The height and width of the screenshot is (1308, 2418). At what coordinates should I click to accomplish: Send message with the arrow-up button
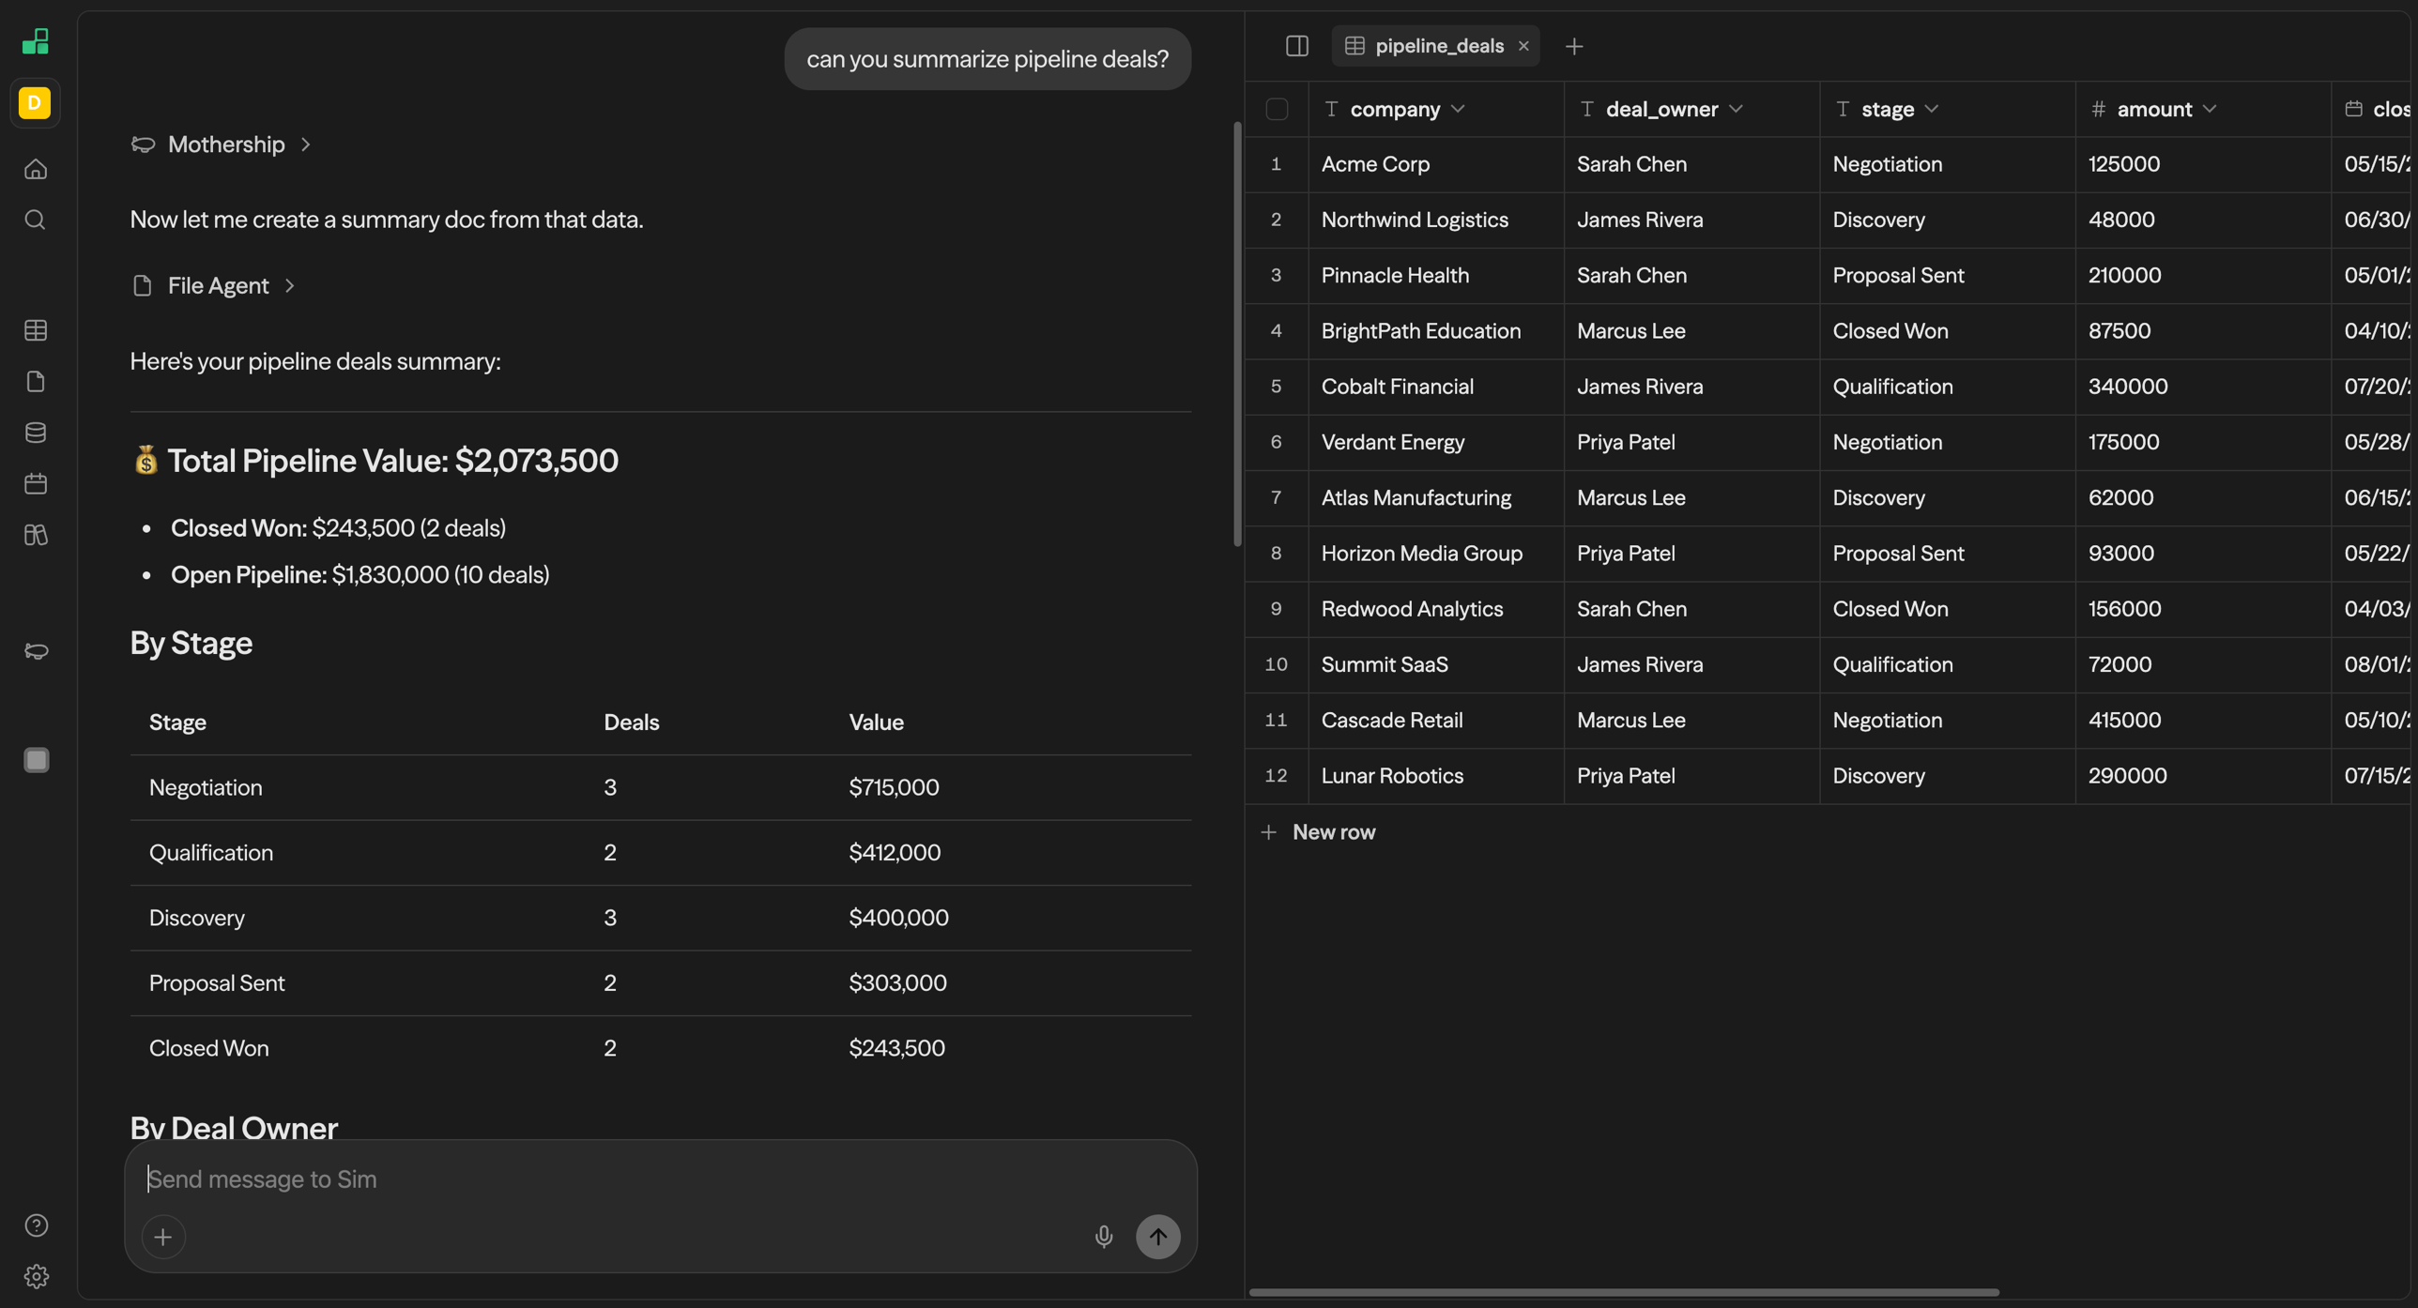pos(1158,1237)
